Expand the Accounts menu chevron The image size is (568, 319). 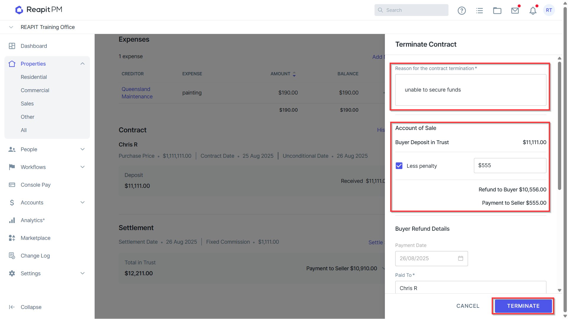coord(83,203)
